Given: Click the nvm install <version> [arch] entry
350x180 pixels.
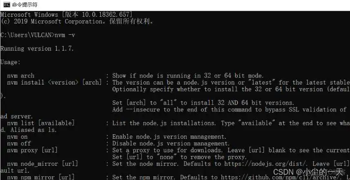Looking at the screenshot, I should click(54, 82).
